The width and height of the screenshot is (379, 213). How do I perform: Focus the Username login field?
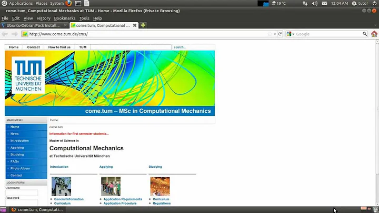(22, 192)
